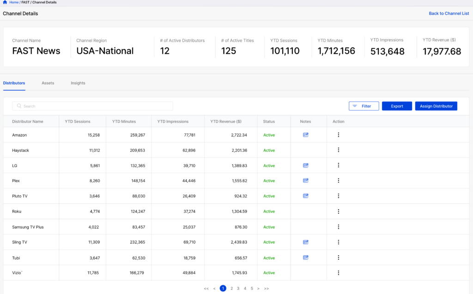Open the action menu for Haystack
Viewport: 473px width, 294px height.
(x=338, y=150)
